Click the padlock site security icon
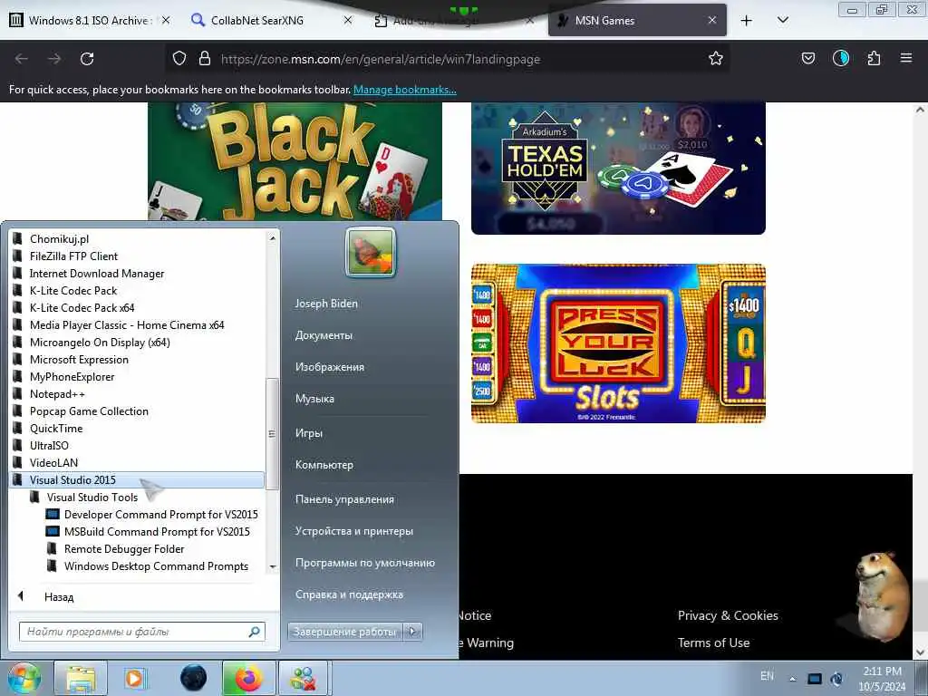 click(204, 59)
